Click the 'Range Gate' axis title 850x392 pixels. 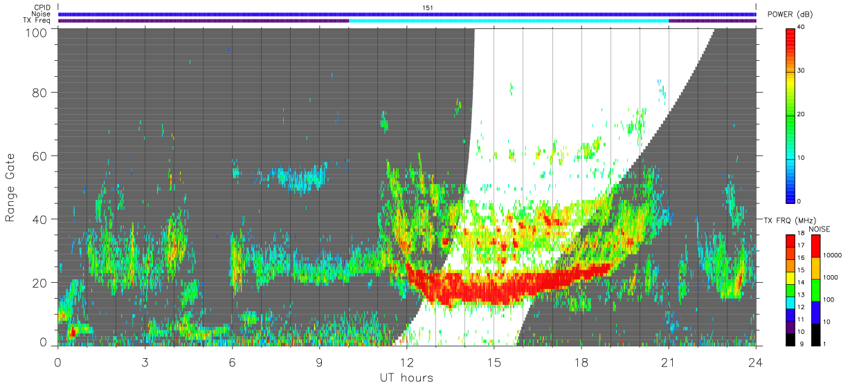(11, 188)
